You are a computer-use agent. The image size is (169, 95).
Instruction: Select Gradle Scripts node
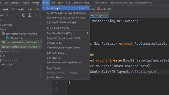point(6,64)
